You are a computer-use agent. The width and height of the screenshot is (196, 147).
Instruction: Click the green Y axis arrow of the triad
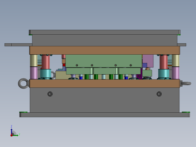click(x=15, y=135)
